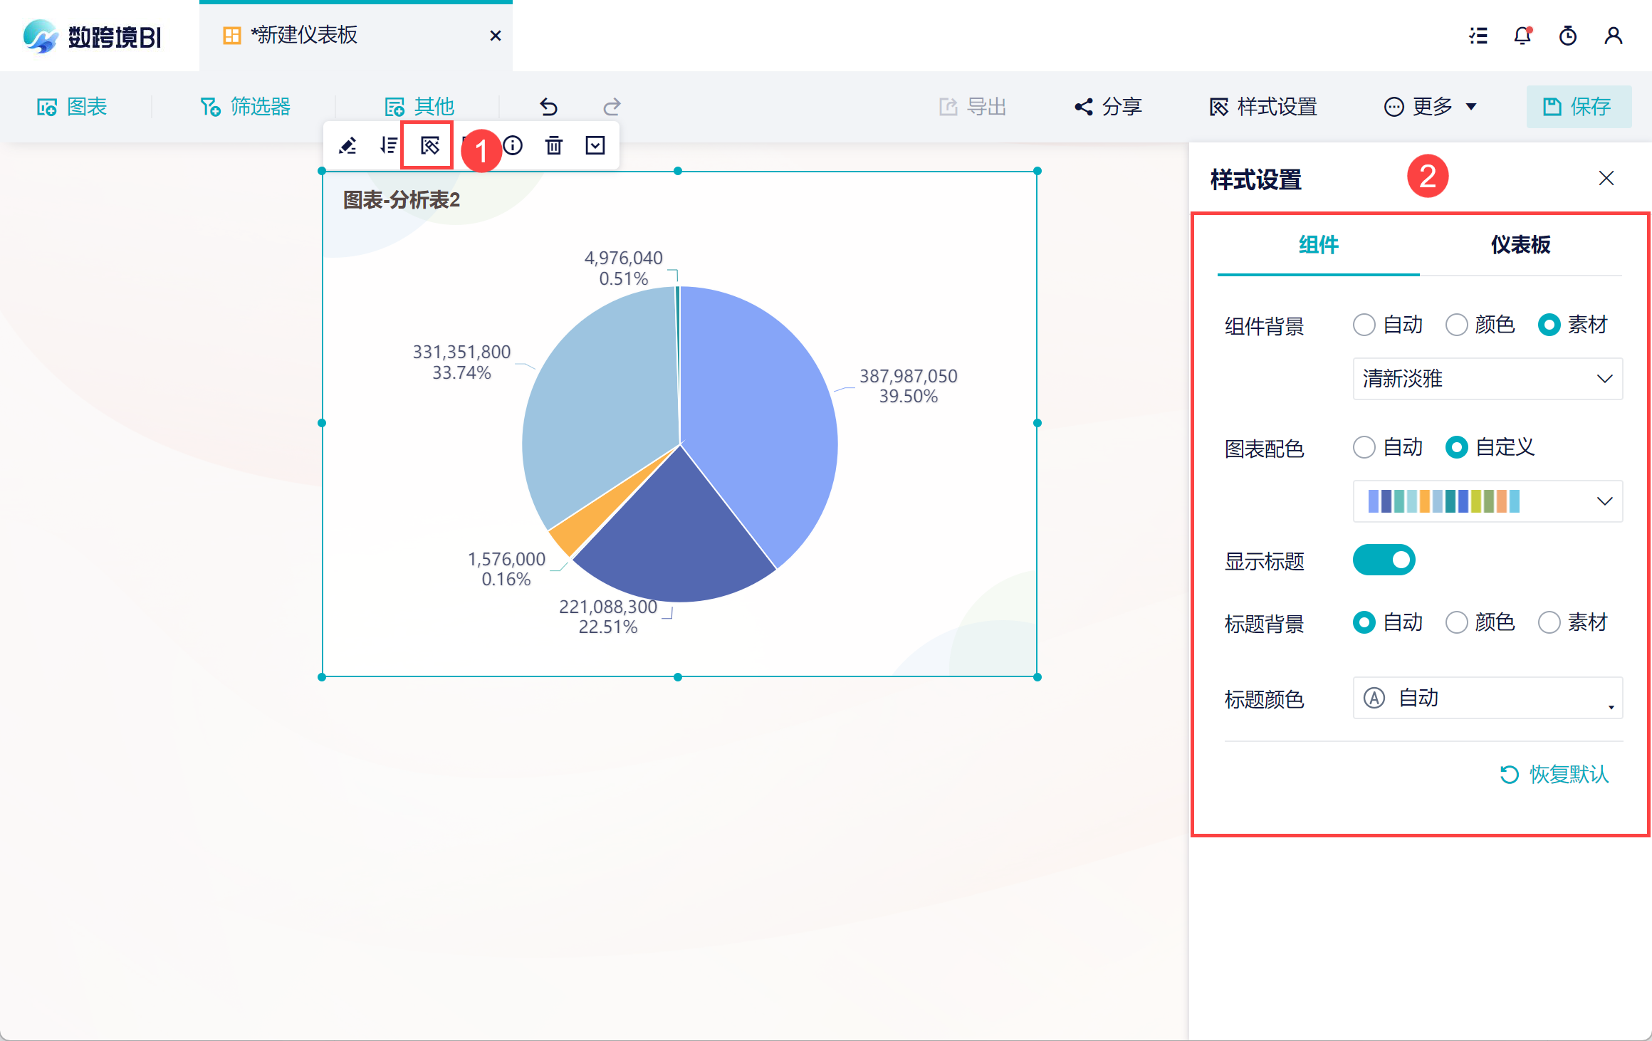Open notifications bell icon
The height and width of the screenshot is (1041, 1652).
[1522, 36]
